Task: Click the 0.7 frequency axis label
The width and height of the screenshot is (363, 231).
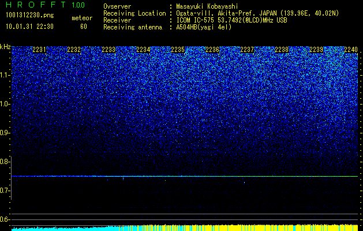Action: [5, 191]
